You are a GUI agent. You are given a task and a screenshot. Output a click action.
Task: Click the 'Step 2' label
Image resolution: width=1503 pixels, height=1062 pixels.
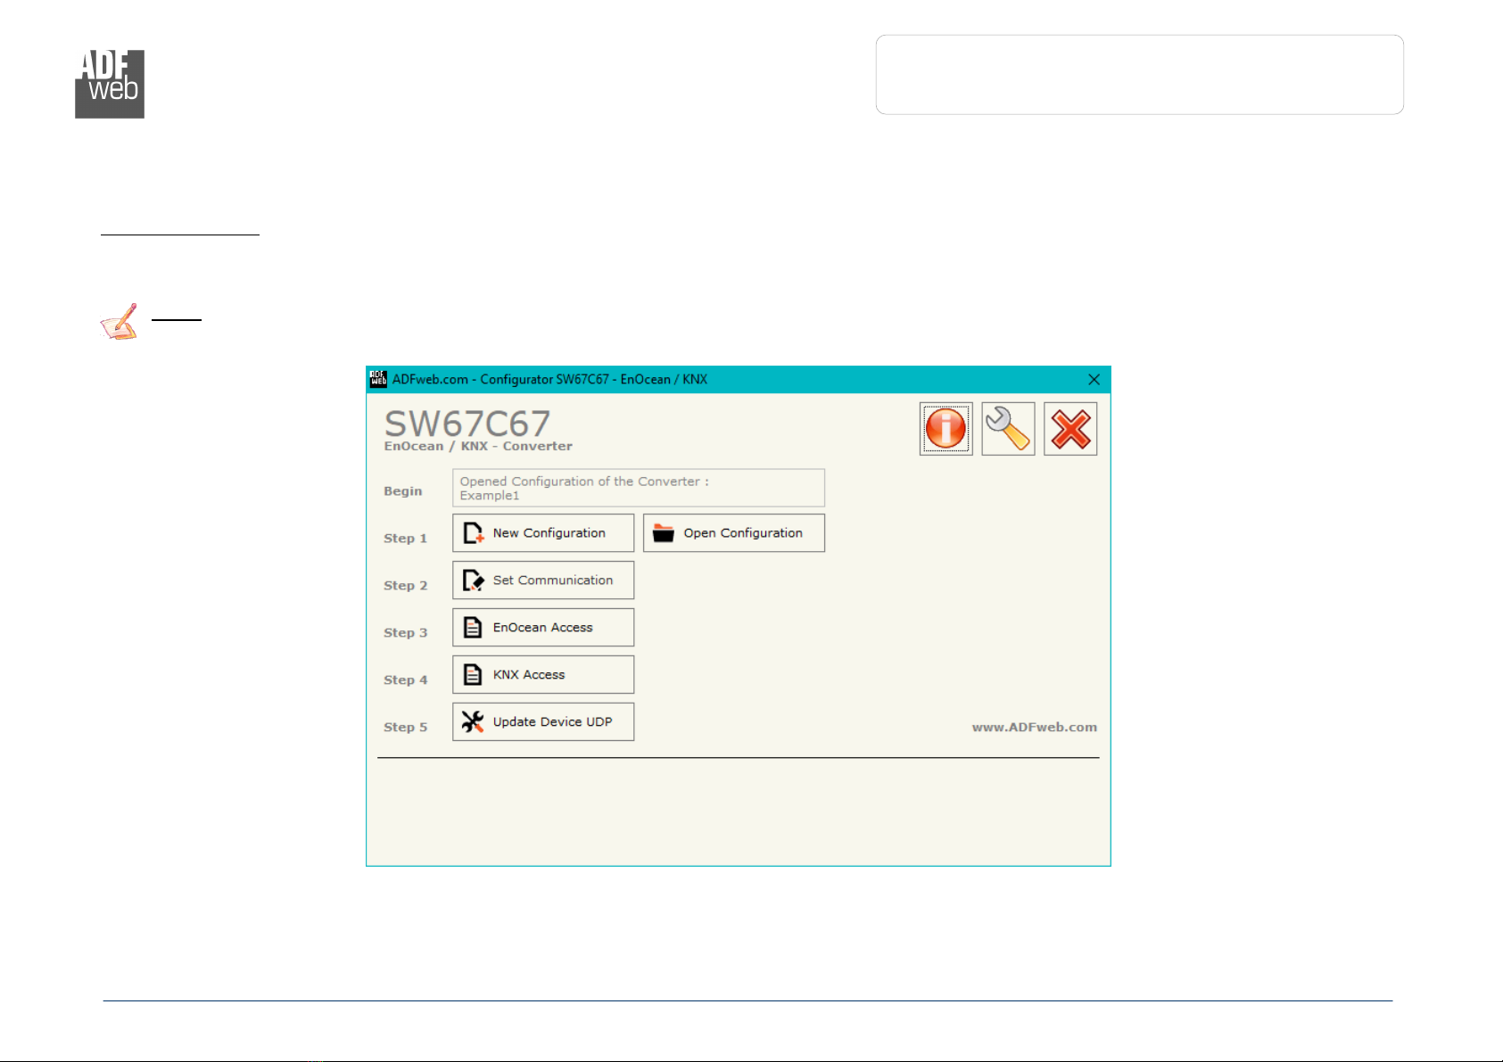(x=406, y=585)
